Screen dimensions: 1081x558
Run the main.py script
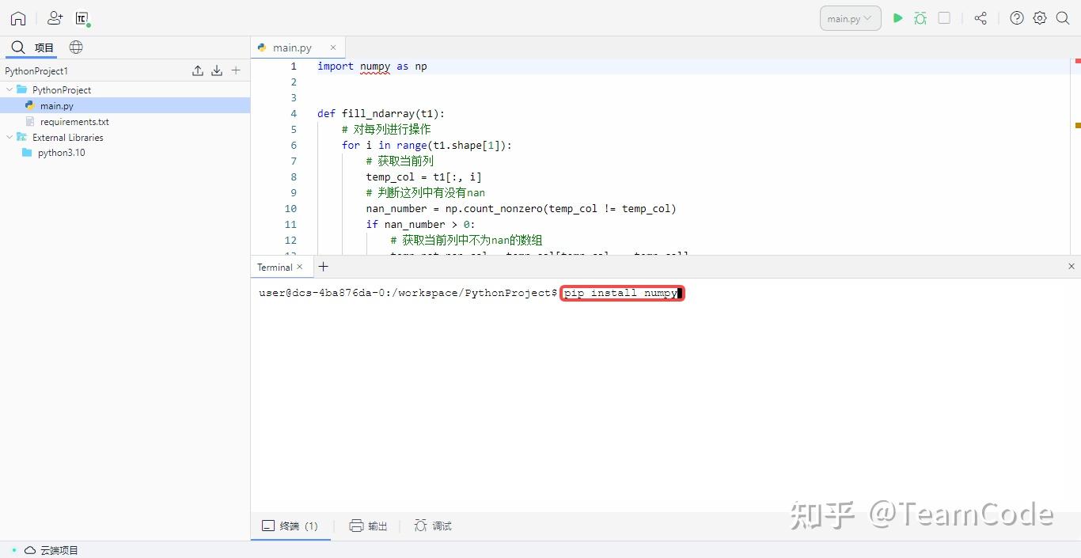tap(897, 17)
